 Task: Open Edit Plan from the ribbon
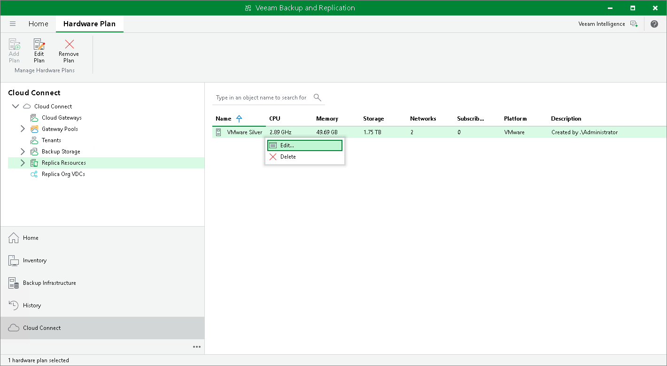tap(39, 51)
